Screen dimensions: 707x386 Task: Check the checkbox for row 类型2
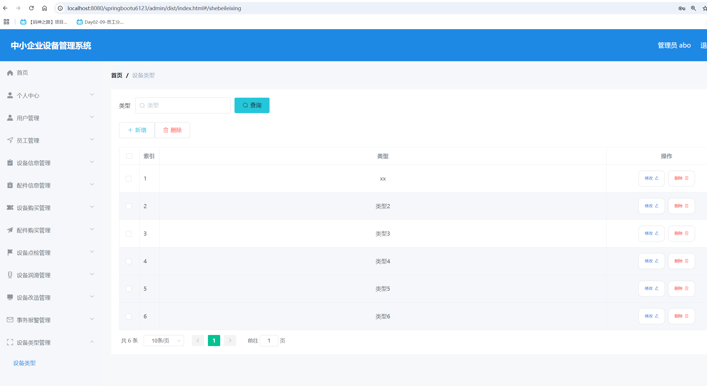coord(128,206)
